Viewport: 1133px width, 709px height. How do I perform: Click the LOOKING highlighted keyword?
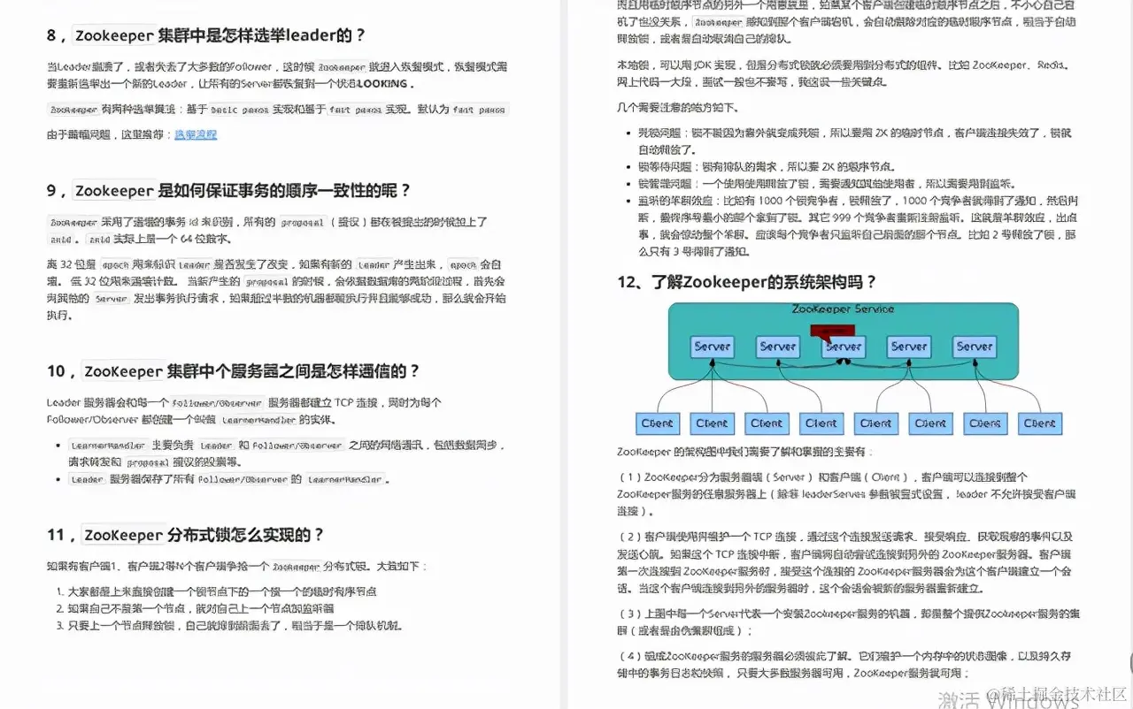pos(382,83)
